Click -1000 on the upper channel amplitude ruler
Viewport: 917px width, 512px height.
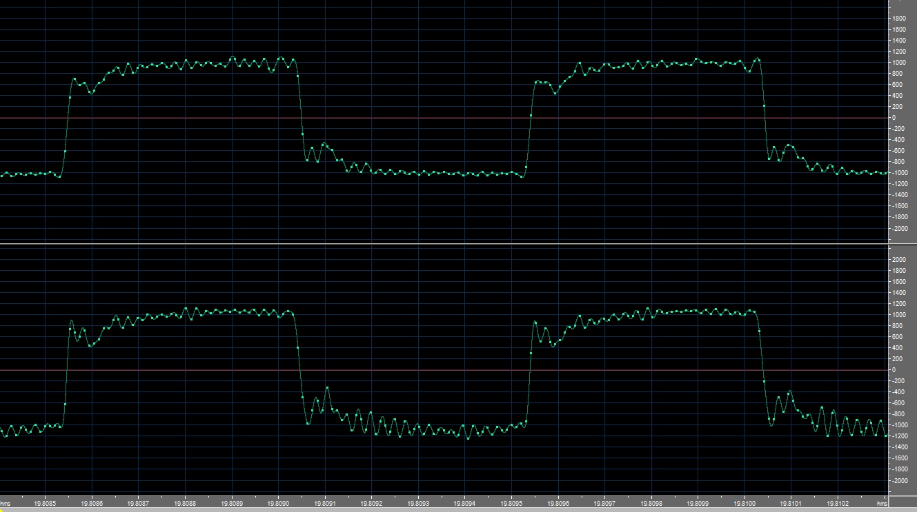(x=901, y=173)
